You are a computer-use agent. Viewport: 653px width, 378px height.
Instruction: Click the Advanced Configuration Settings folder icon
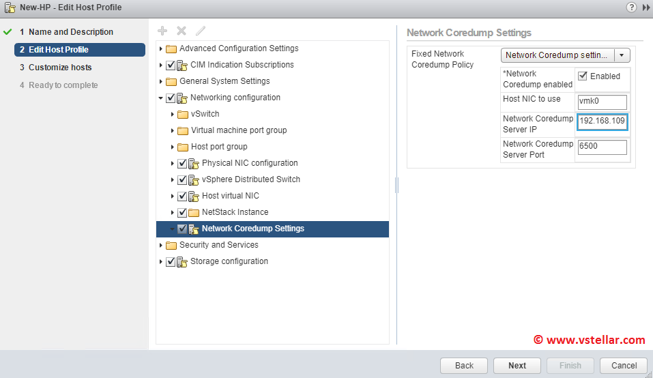coord(171,48)
